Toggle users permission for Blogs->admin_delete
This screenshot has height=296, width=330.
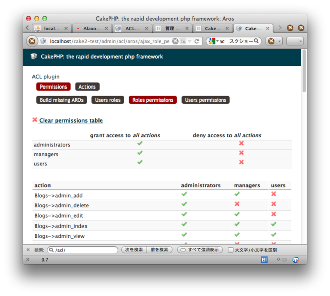274,204
